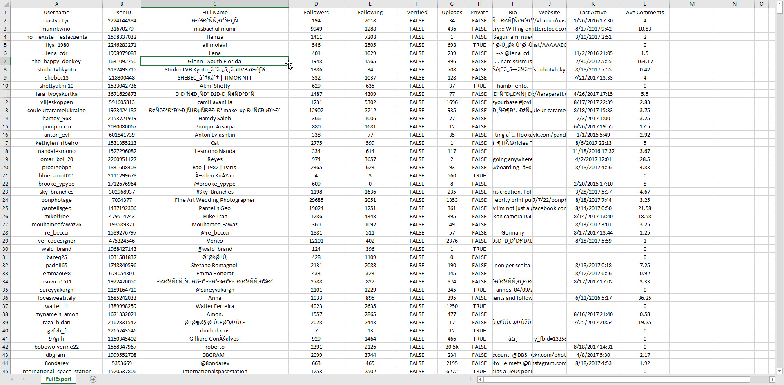Select cell 'Lesmono Nanda'
784x385 pixels.
[215, 151]
